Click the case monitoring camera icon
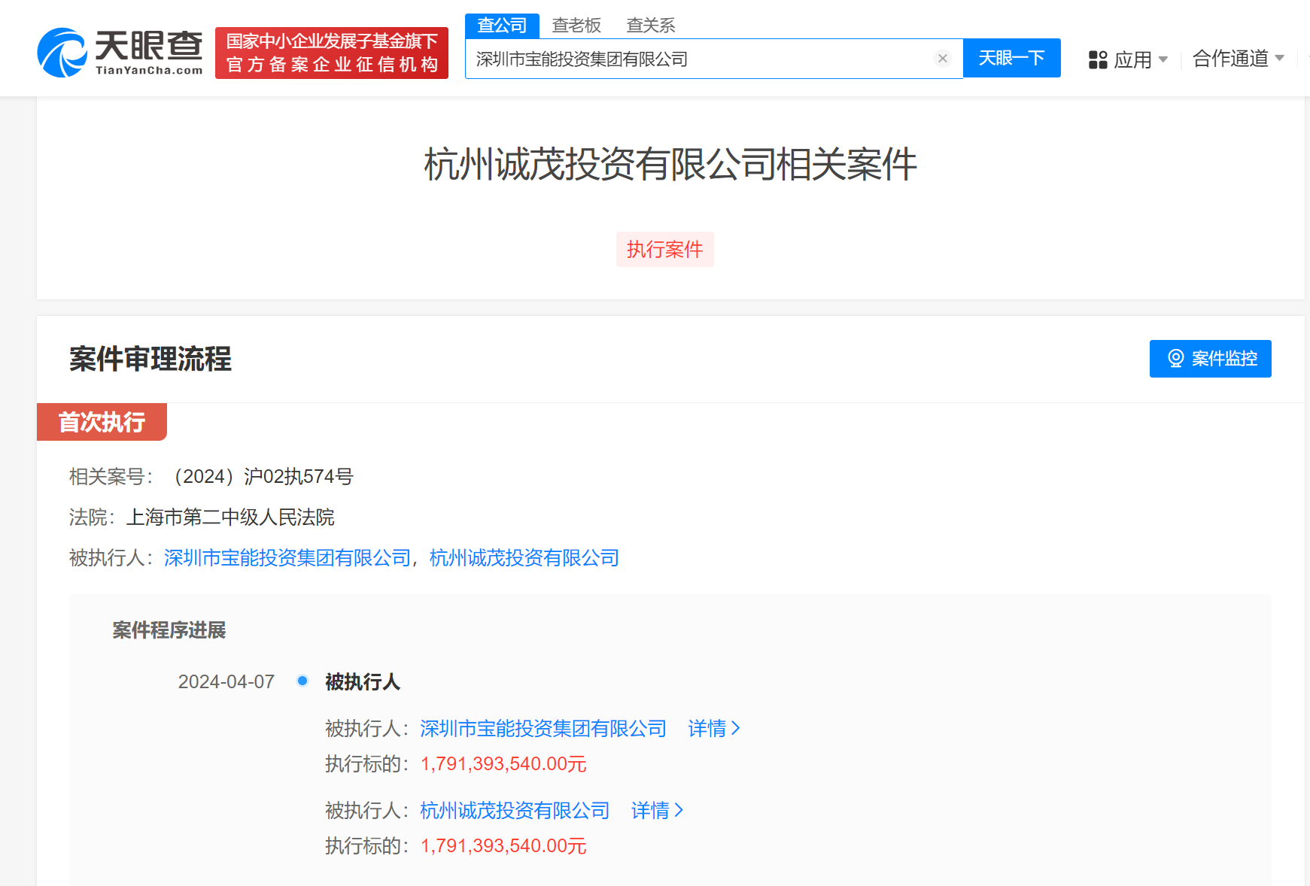Screen dimensions: 1310x886 pyautogui.click(x=1175, y=359)
